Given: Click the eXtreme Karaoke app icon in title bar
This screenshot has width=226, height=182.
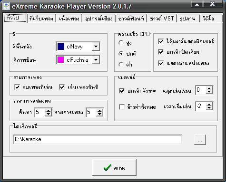Looking at the screenshot, I should point(6,7).
